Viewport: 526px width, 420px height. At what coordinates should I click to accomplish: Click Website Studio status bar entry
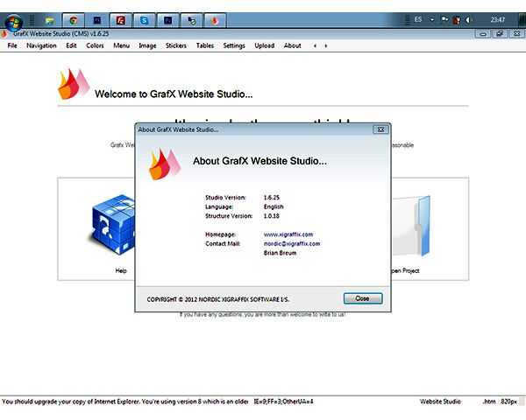click(440, 402)
